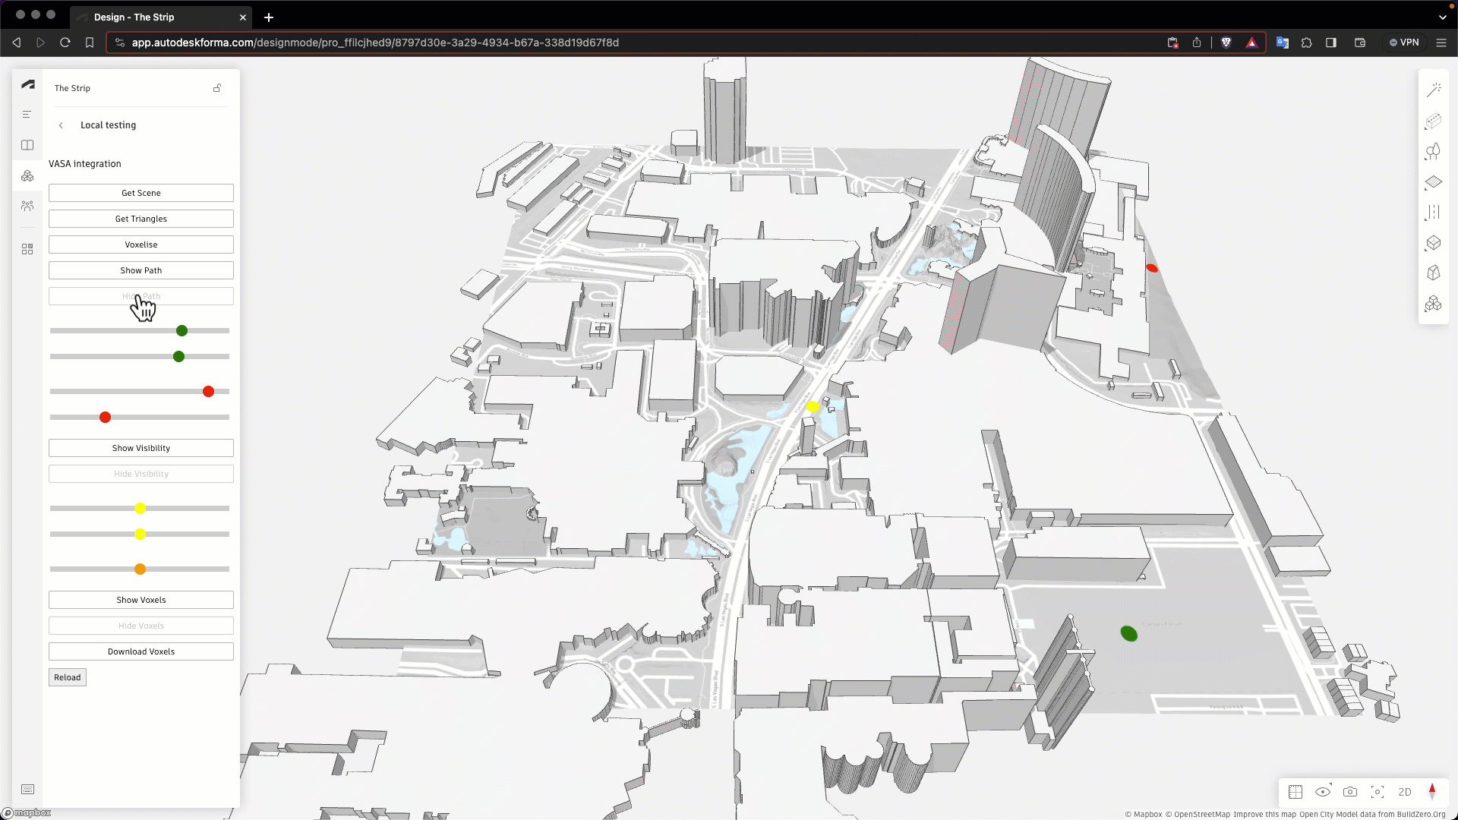Open the library book icon in sidebar
The width and height of the screenshot is (1458, 820).
point(27,145)
